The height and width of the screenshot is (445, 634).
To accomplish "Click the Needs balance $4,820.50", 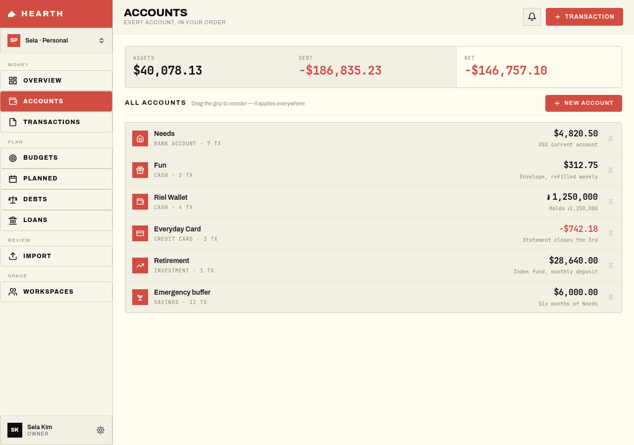I will coord(576,133).
